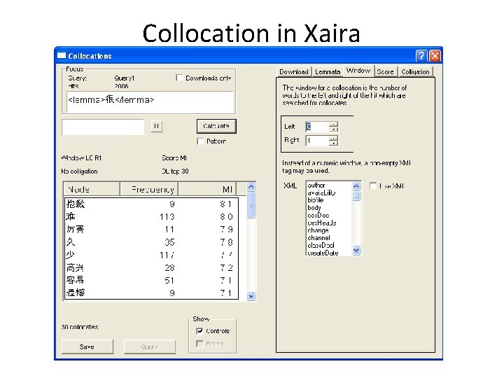This screenshot has width=504, height=378.
Task: Select collocate row 抱歉
Action: pos(151,204)
